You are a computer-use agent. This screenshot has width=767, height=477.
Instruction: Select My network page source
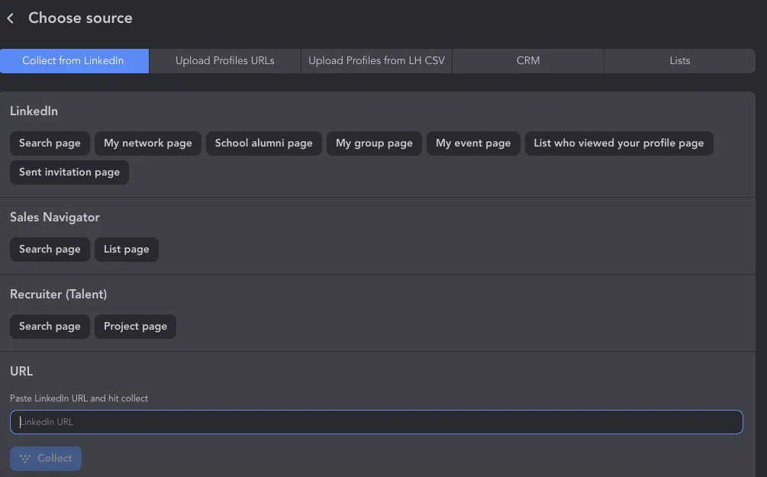[148, 143]
